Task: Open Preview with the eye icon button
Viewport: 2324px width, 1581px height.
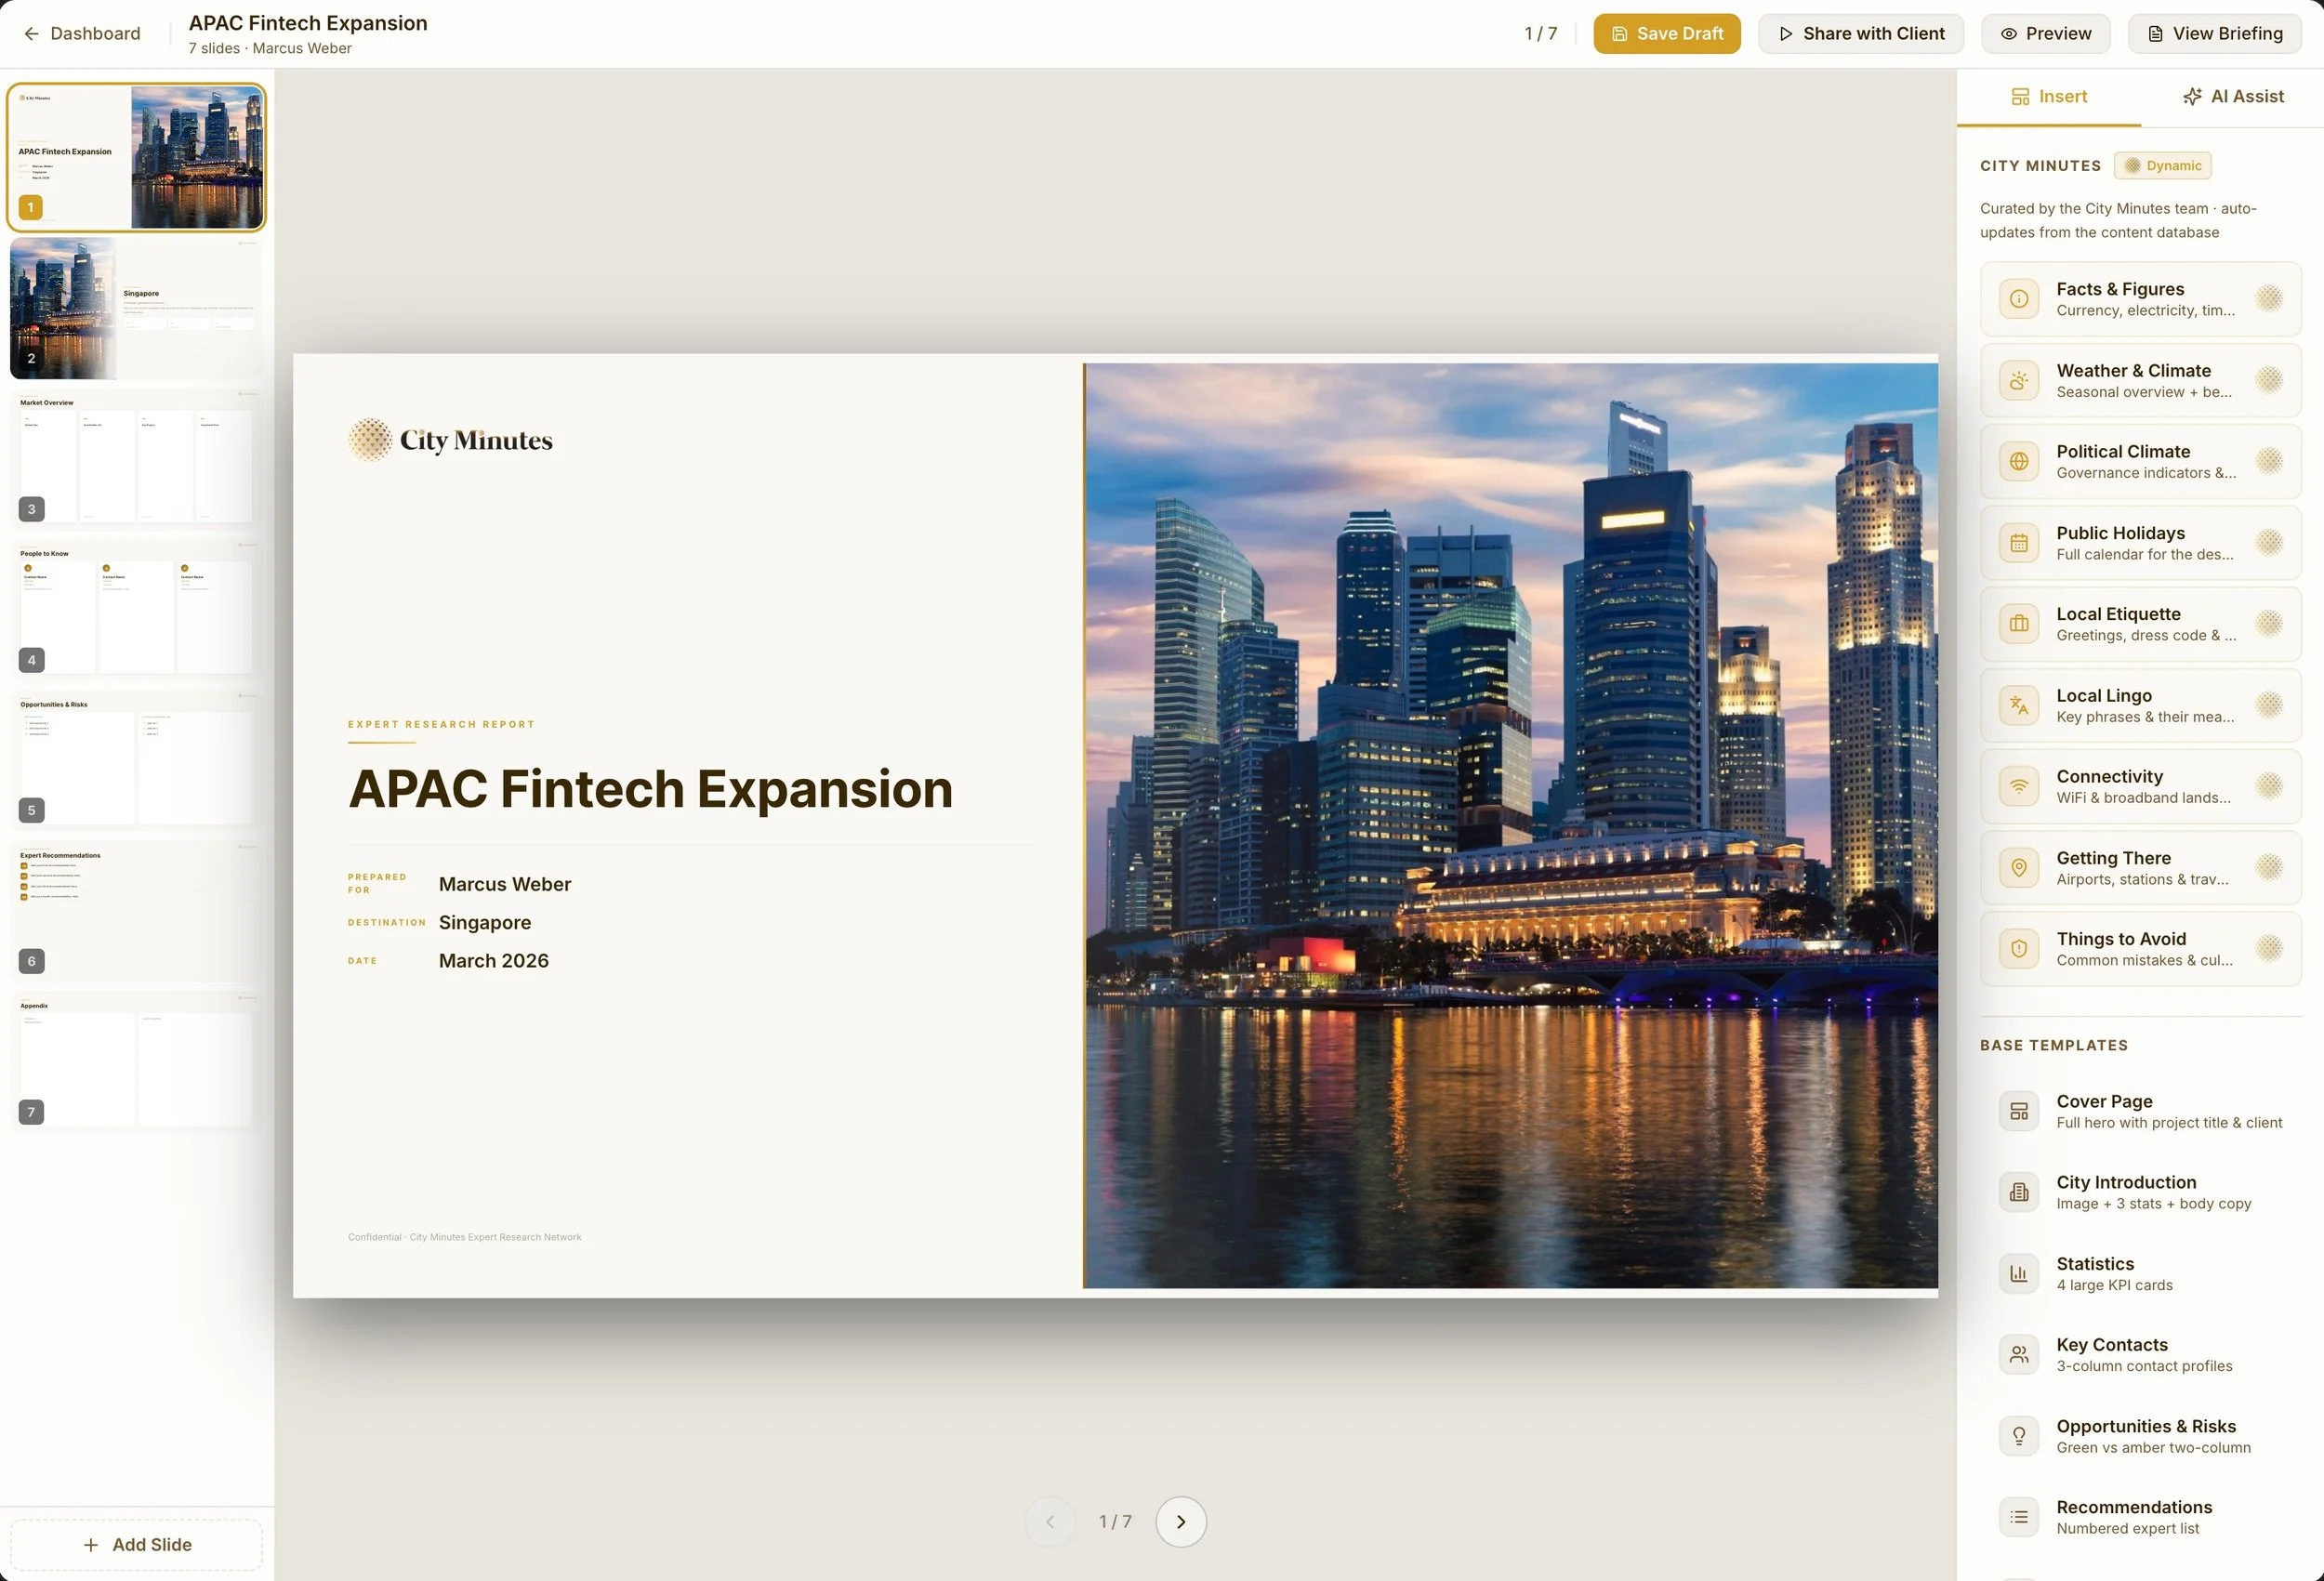Action: point(2045,34)
